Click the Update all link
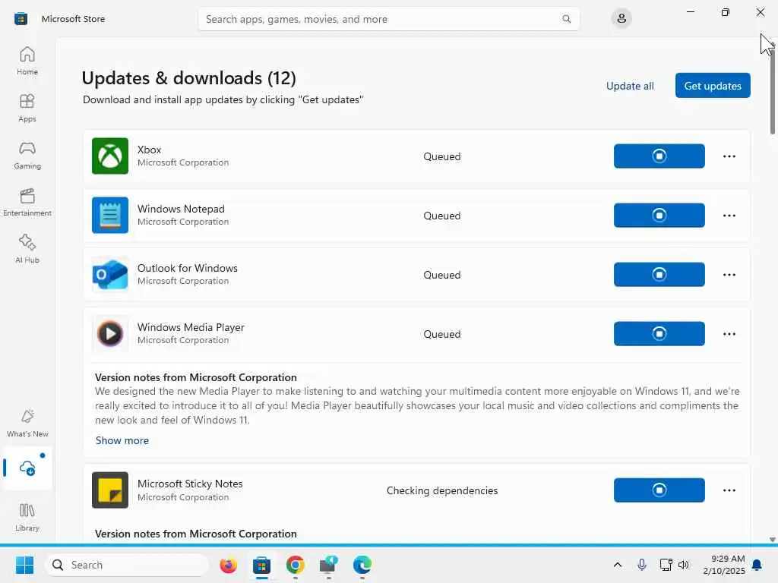The height and width of the screenshot is (583, 778). tap(630, 86)
